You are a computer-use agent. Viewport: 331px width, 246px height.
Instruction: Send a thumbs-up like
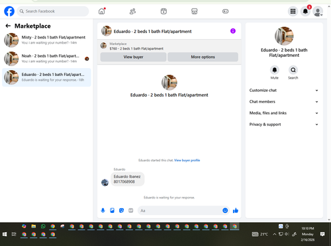click(236, 210)
